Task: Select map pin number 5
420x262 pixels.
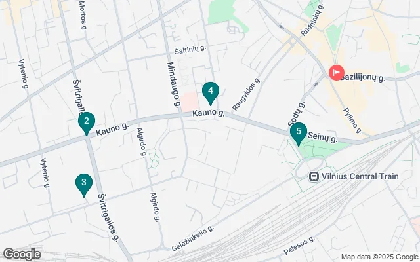Action: coord(299,132)
